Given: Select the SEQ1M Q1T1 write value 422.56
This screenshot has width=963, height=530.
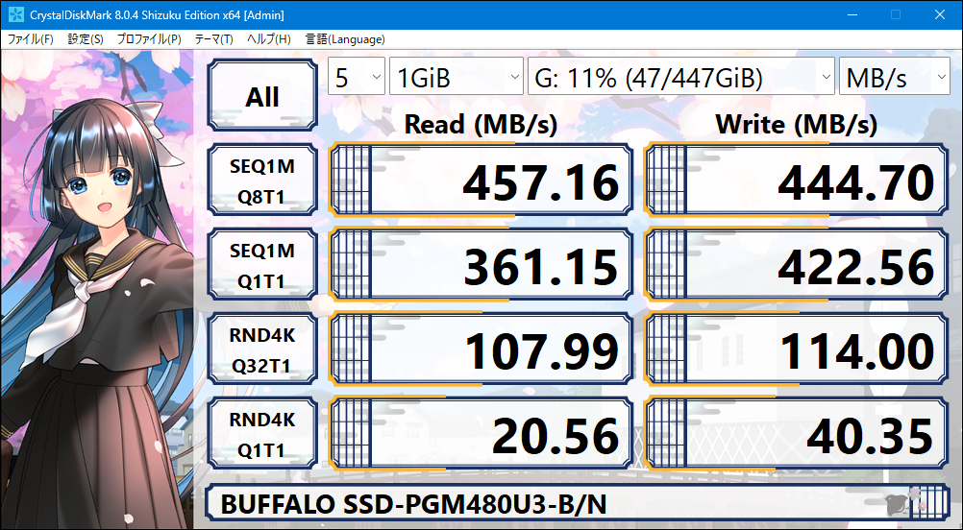Looking at the screenshot, I should (x=797, y=265).
